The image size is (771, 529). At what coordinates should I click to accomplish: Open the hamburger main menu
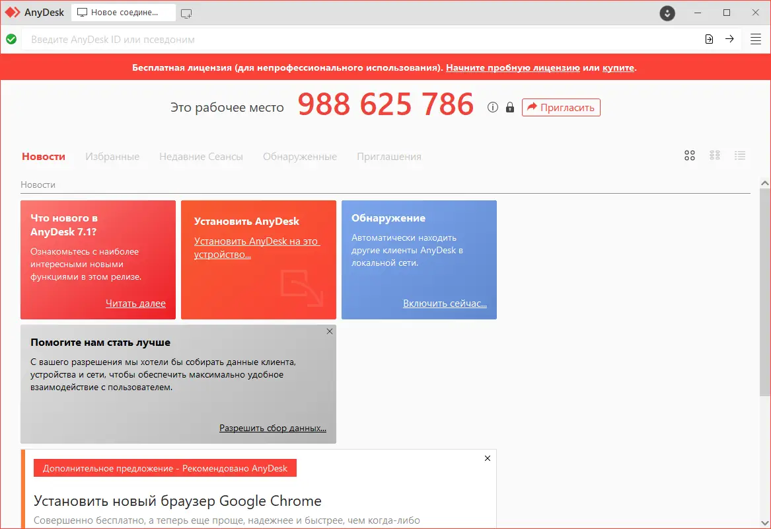(756, 40)
